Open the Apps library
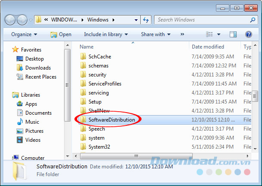The height and width of the screenshot is (186, 262). [31, 104]
